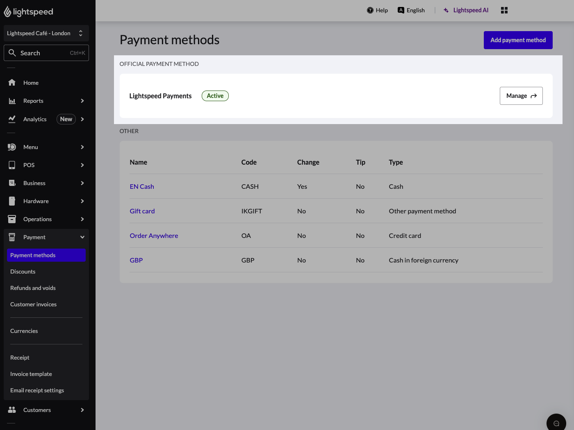Click Manage for Lightspeed Payments
This screenshot has width=574, height=430.
(x=521, y=96)
